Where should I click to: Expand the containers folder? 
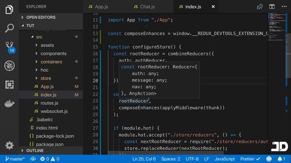[51, 62]
